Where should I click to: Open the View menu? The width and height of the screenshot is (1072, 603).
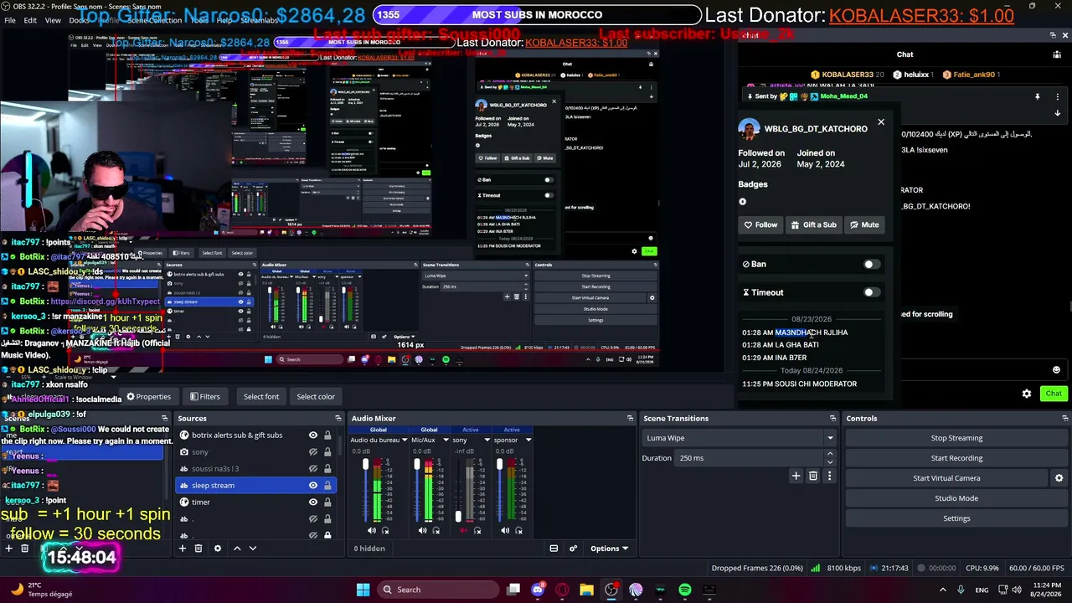click(53, 20)
